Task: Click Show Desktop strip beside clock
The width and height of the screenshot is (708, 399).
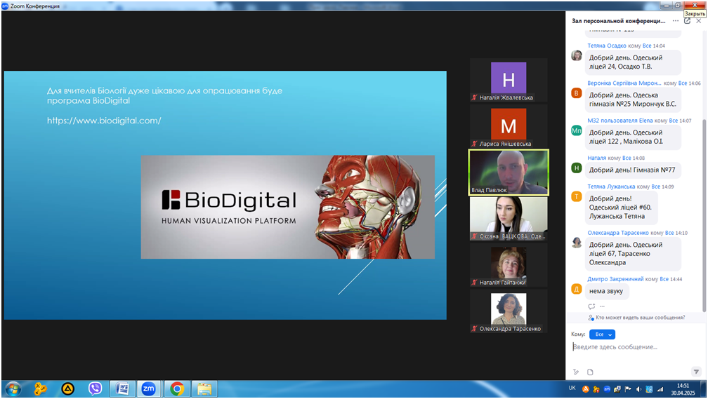Action: [x=704, y=389]
